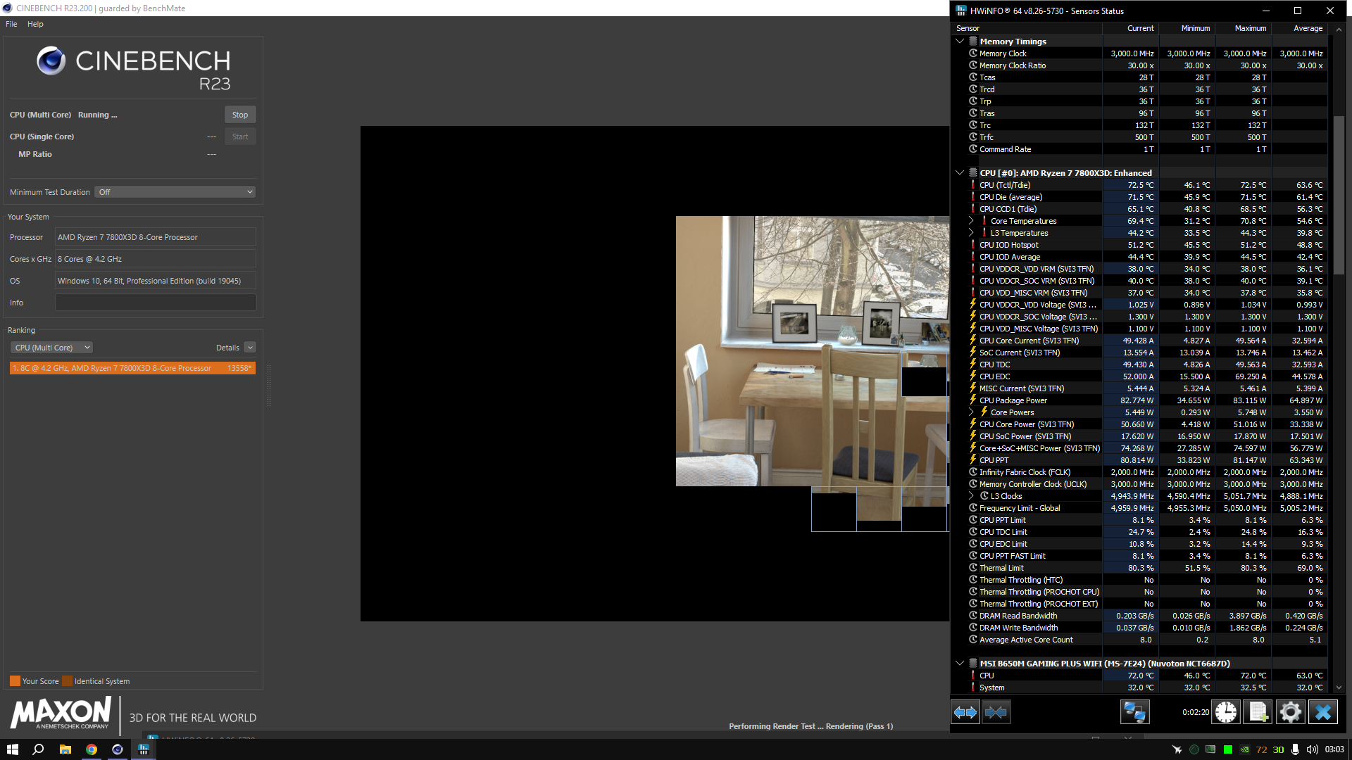Image resolution: width=1352 pixels, height=760 pixels.
Task: Open the CPU (Multi Core) ranking dropdown
Action: [51, 348]
